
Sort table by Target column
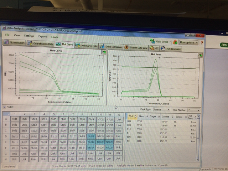(x=155, y=116)
